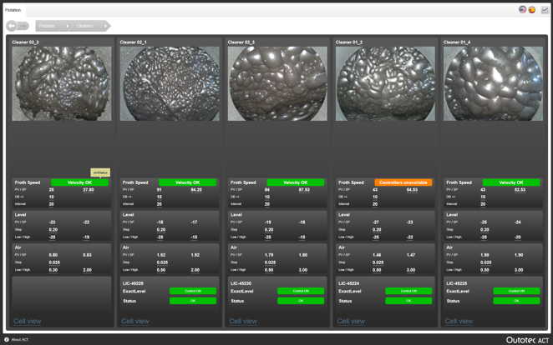Open froth camera image of Cleaner 03_3

coord(62,83)
